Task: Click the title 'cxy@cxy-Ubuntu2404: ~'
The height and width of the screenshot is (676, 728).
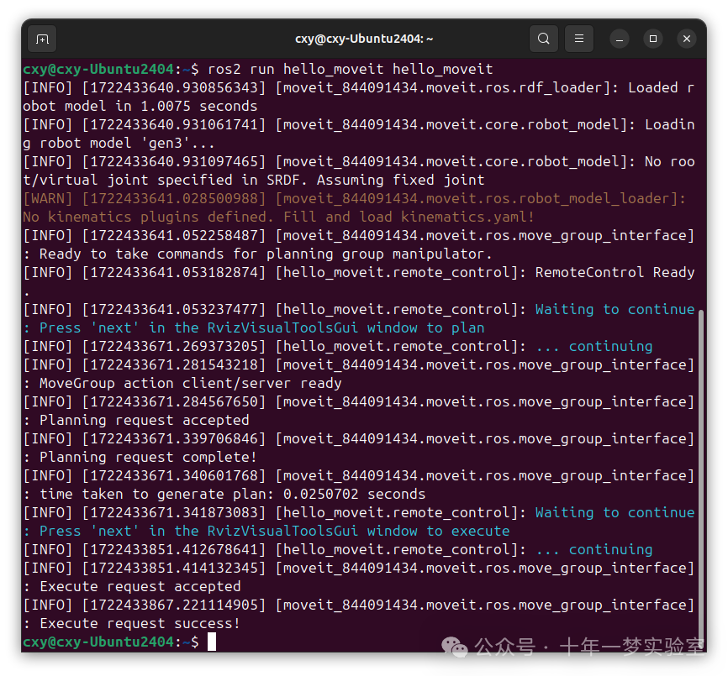Action: pyautogui.click(x=364, y=39)
